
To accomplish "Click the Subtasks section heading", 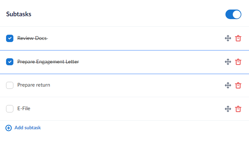I will pos(19,14).
